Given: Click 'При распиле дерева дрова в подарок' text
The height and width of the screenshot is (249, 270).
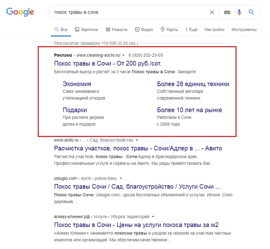Looking at the screenshot, I should (x=83, y=121).
